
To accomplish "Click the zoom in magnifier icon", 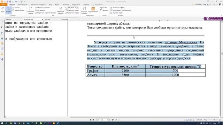I will (x=78, y=8).
